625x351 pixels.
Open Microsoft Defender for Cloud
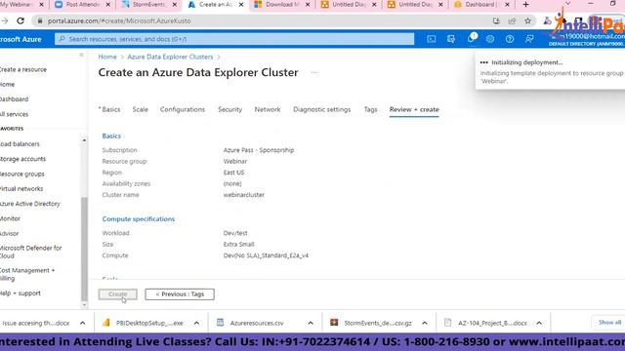point(30,252)
